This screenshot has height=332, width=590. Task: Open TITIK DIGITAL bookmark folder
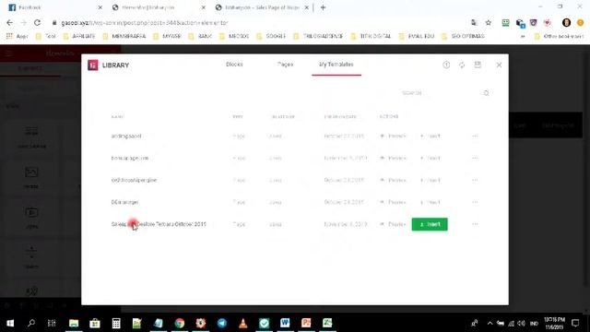coord(371,36)
